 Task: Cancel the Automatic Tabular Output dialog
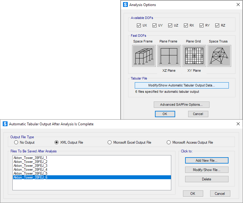click(x=220, y=194)
